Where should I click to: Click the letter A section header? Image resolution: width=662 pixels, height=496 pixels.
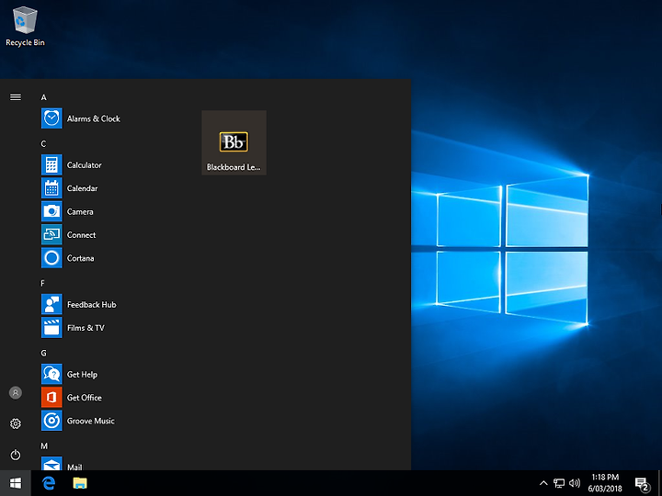point(43,97)
